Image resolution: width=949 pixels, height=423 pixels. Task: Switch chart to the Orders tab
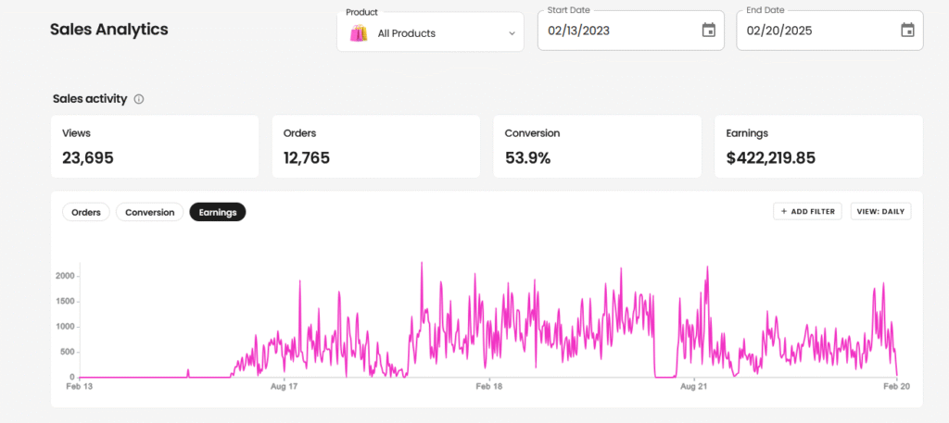pos(86,212)
